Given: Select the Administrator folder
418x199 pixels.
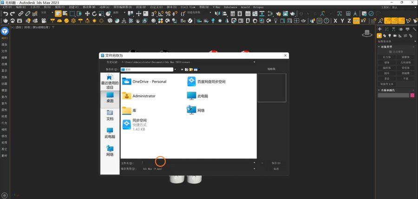Looking at the screenshot, I should click(138, 96).
